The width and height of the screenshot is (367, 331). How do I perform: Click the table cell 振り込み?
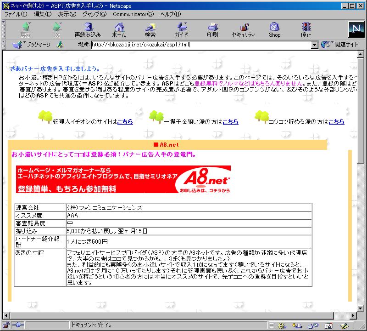[x=40, y=231]
